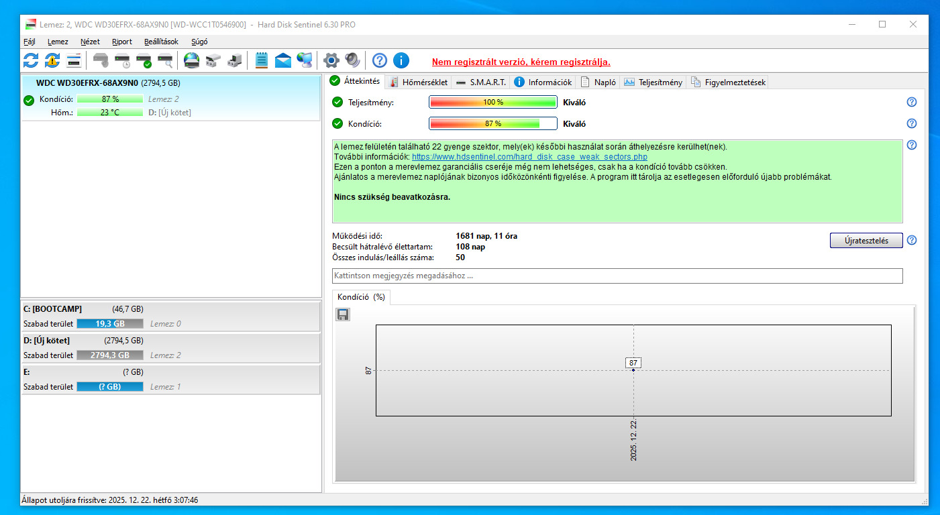Click the disk with magnifier toolbar icon
The height and width of the screenshot is (515, 940).
(x=165, y=61)
